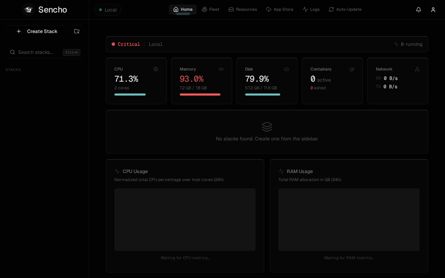The height and width of the screenshot is (278, 445).
Task: Click the Disk usage progress bar
Action: [262, 95]
